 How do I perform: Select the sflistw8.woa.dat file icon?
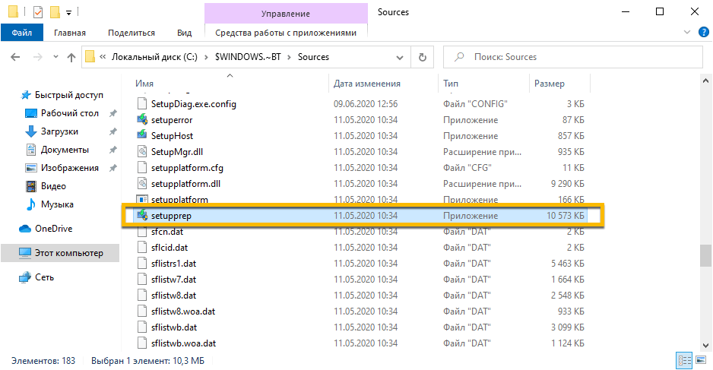[x=142, y=311]
